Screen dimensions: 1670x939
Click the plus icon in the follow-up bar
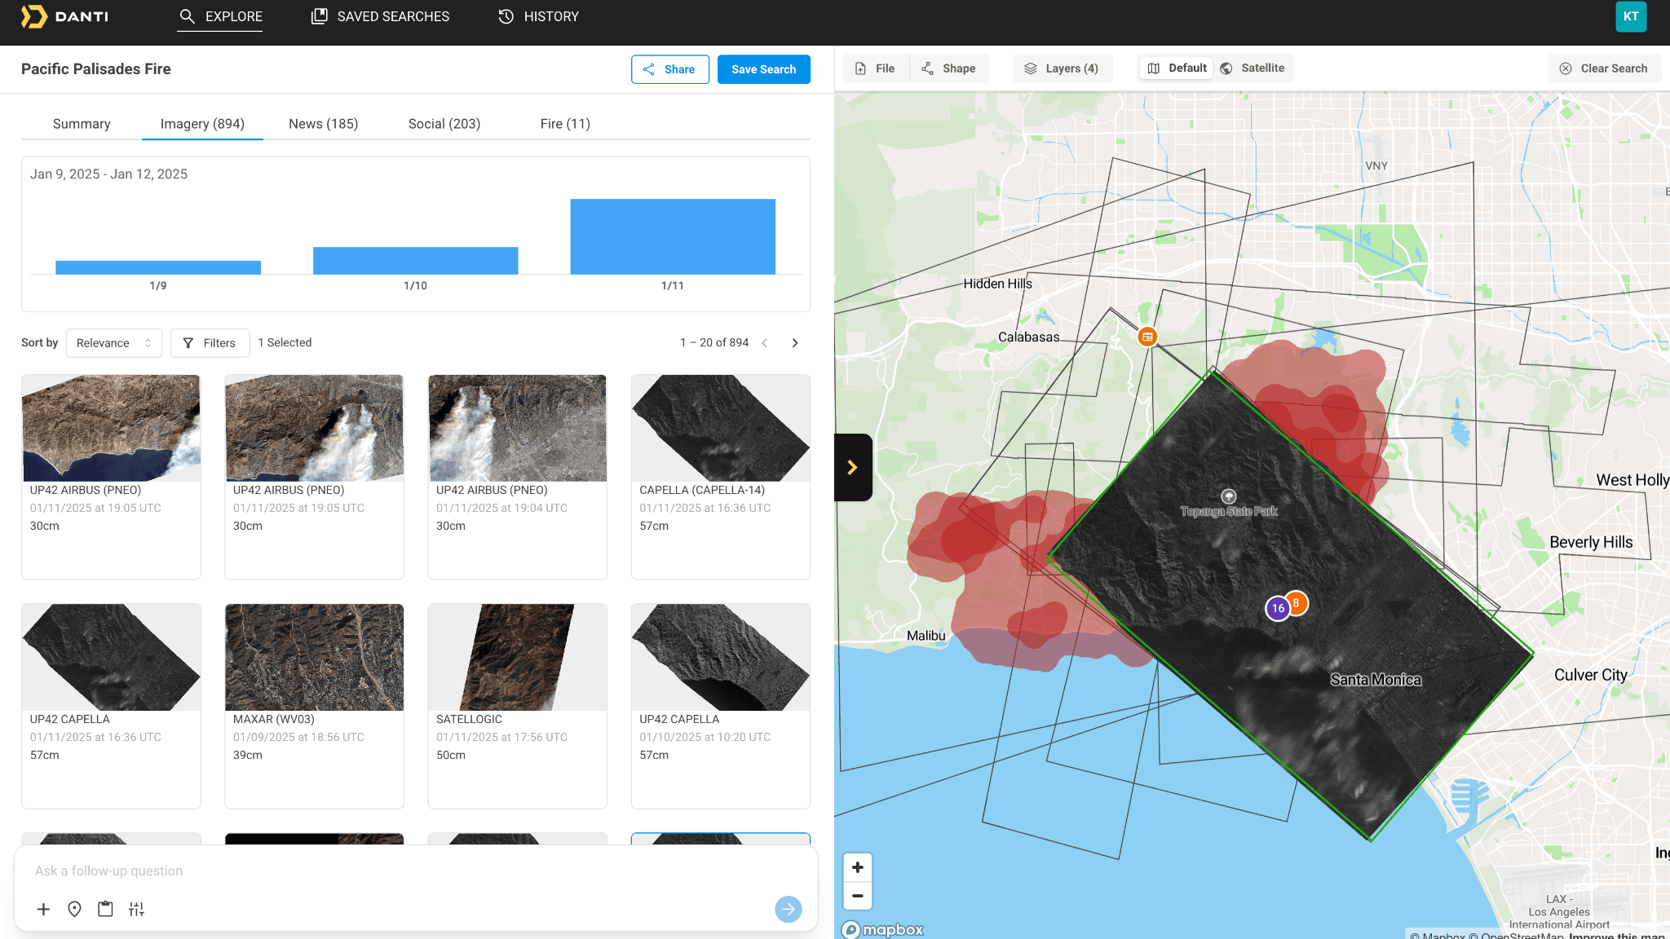pos(43,909)
